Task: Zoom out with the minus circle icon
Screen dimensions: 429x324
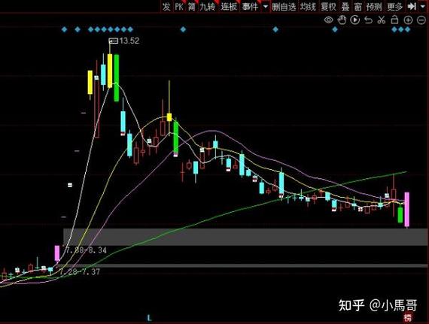Action: coord(421,20)
